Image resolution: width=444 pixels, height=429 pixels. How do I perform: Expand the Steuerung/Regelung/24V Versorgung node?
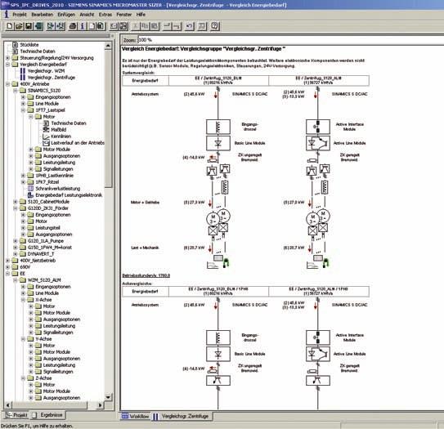coord(7,58)
